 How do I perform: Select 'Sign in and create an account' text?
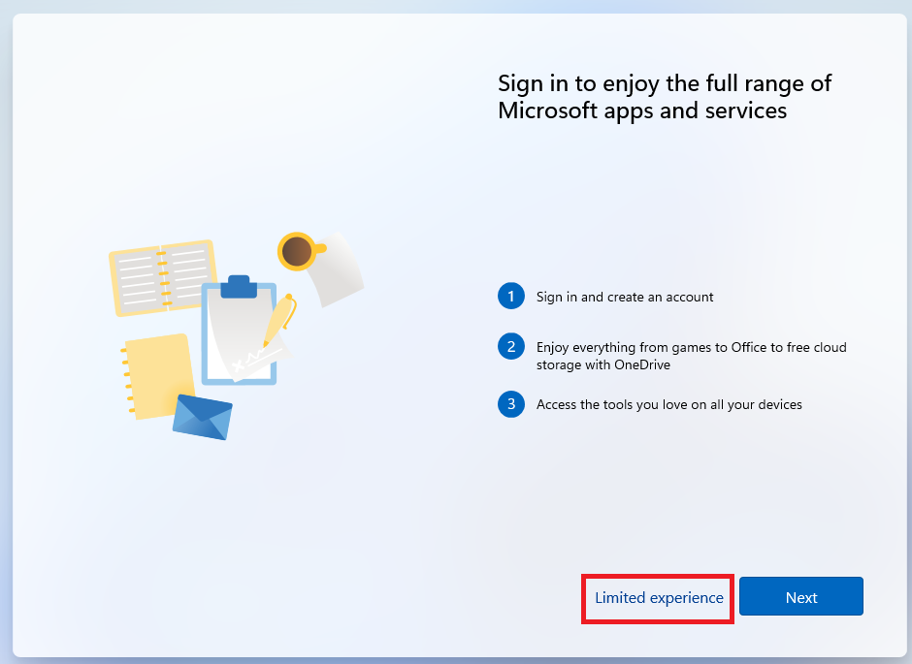coord(625,297)
